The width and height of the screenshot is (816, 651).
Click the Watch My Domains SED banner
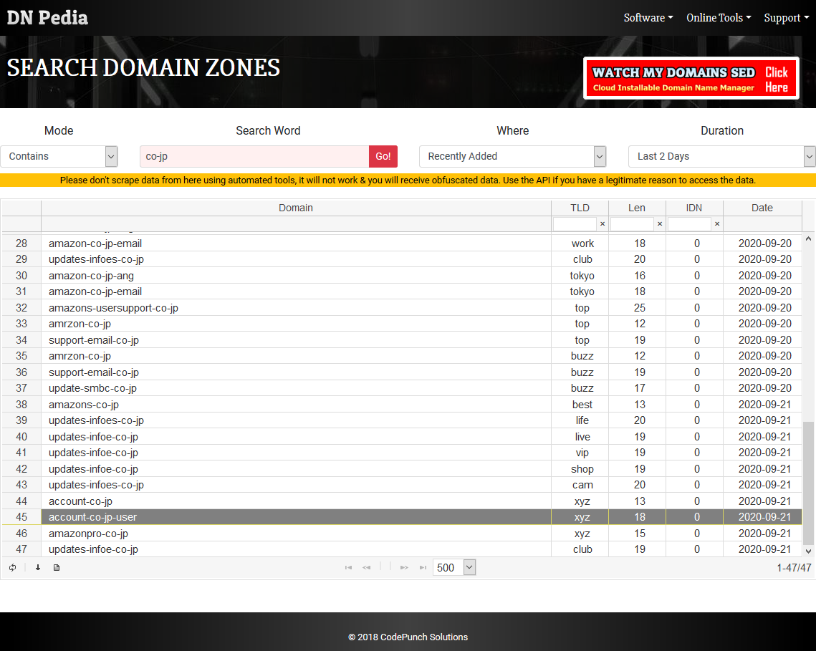coord(691,79)
